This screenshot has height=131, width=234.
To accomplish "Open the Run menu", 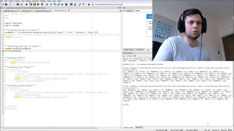I will tap(23, 1).
